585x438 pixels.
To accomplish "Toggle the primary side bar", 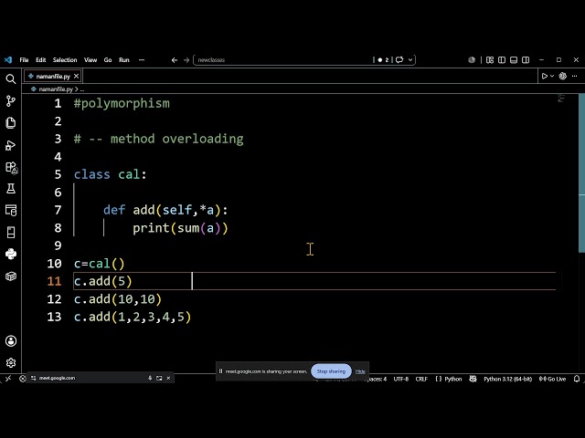I will pos(502,59).
